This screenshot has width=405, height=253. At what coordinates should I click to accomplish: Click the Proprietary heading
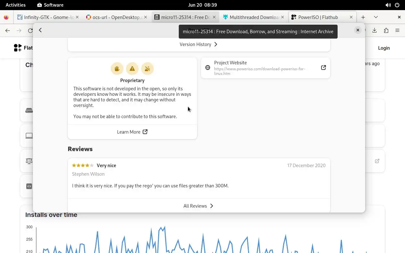pos(132,80)
